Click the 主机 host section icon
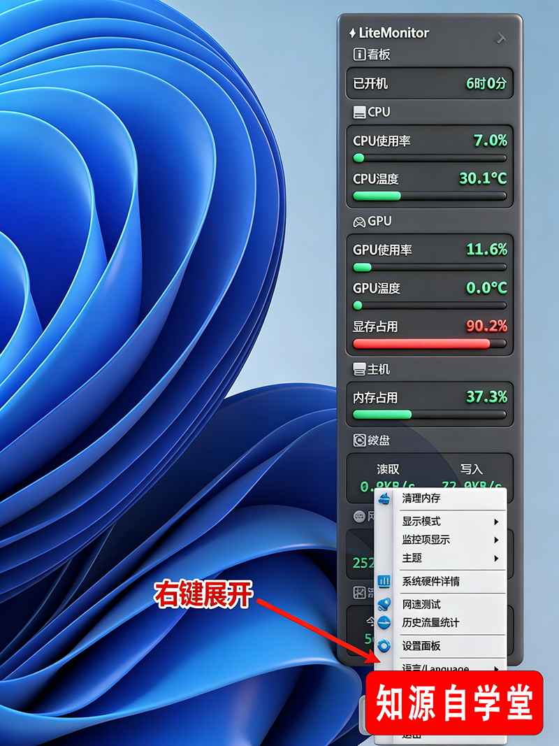This screenshot has width=559, height=746. point(359,369)
